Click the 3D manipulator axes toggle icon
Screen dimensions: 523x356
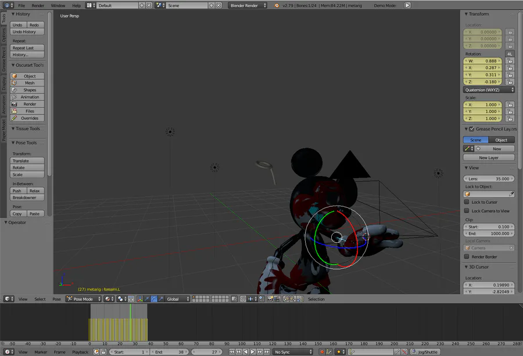[140, 299]
